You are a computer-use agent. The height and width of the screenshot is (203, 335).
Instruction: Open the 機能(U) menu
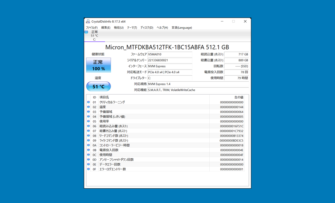119,28
